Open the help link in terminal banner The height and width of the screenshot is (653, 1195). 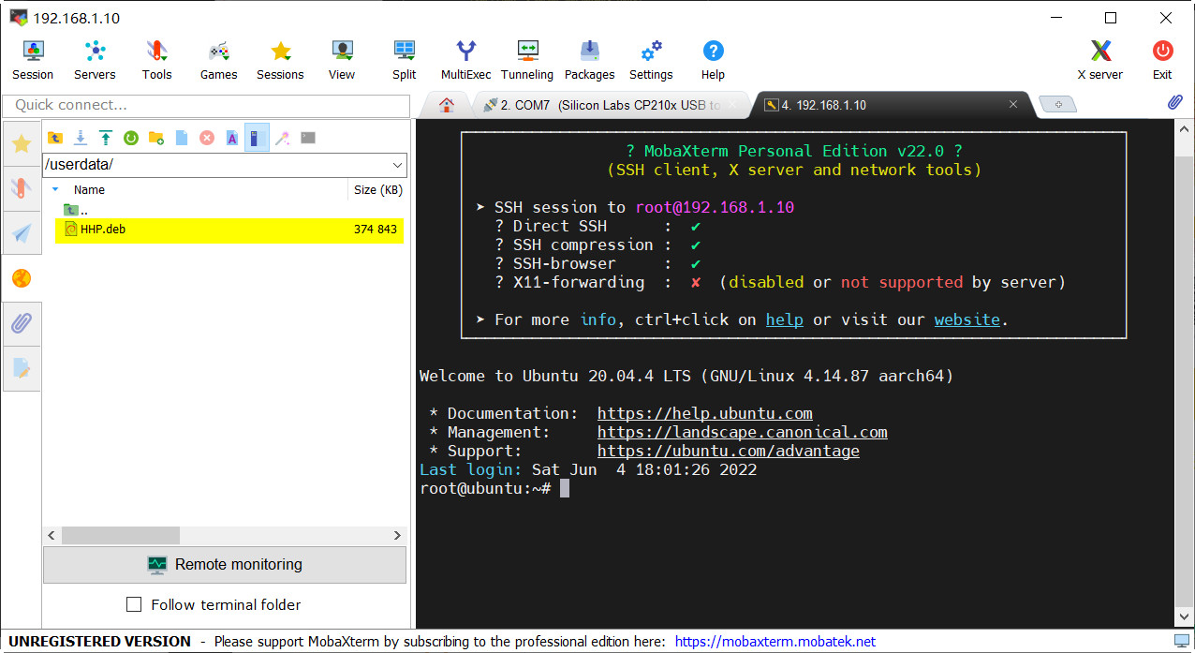point(785,319)
